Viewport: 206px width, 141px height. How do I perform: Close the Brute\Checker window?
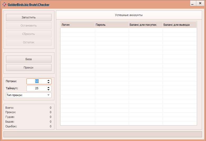click(x=200, y=3)
